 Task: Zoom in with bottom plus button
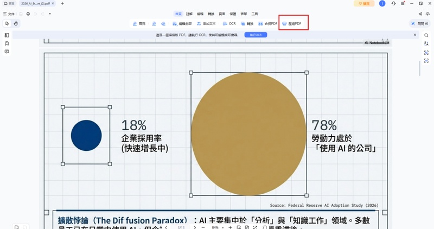(x=230, y=227)
